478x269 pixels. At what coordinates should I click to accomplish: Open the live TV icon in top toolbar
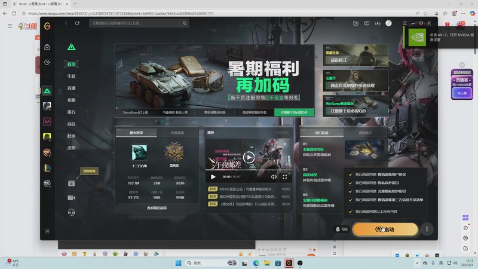(356, 23)
